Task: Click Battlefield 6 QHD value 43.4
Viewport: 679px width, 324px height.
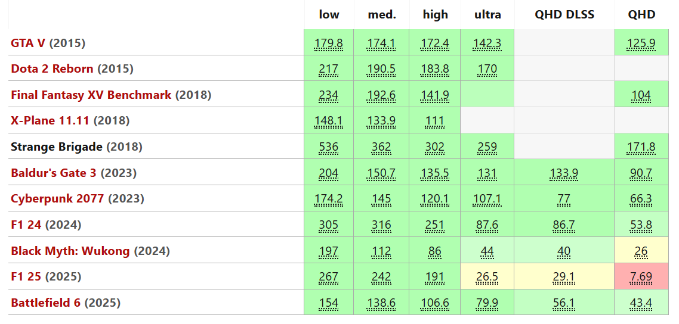Action: (x=642, y=303)
